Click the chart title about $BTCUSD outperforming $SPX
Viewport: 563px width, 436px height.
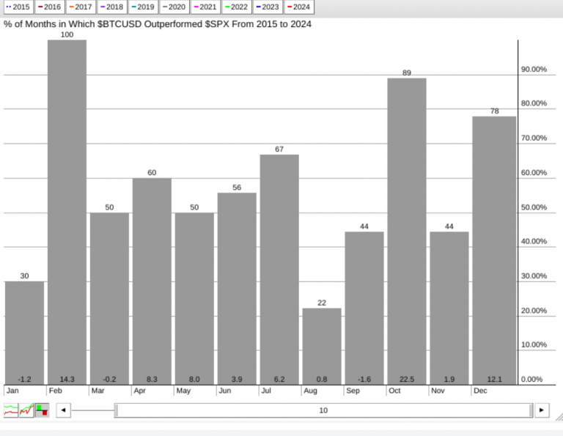tap(158, 24)
